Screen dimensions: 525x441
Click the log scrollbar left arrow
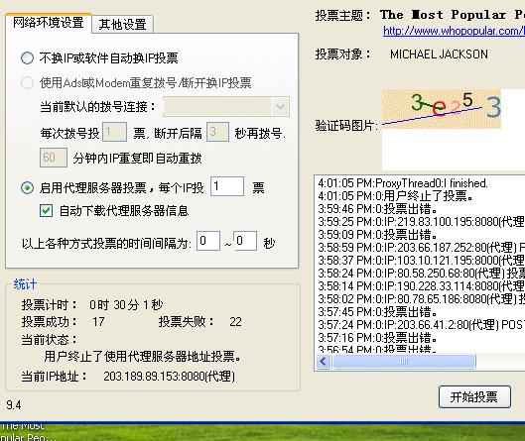point(324,361)
